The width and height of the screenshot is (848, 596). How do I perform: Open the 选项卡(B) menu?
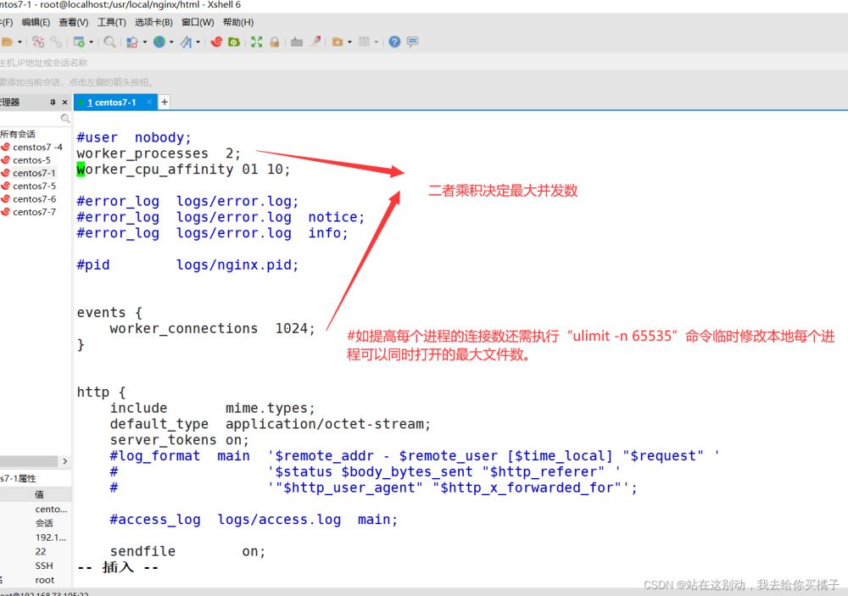coord(153,22)
